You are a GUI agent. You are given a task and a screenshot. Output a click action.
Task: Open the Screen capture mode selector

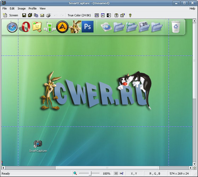pyautogui.click(x=14, y=15)
